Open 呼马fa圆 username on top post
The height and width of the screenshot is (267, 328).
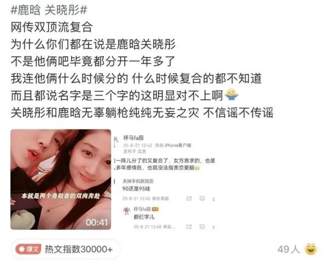(133, 138)
